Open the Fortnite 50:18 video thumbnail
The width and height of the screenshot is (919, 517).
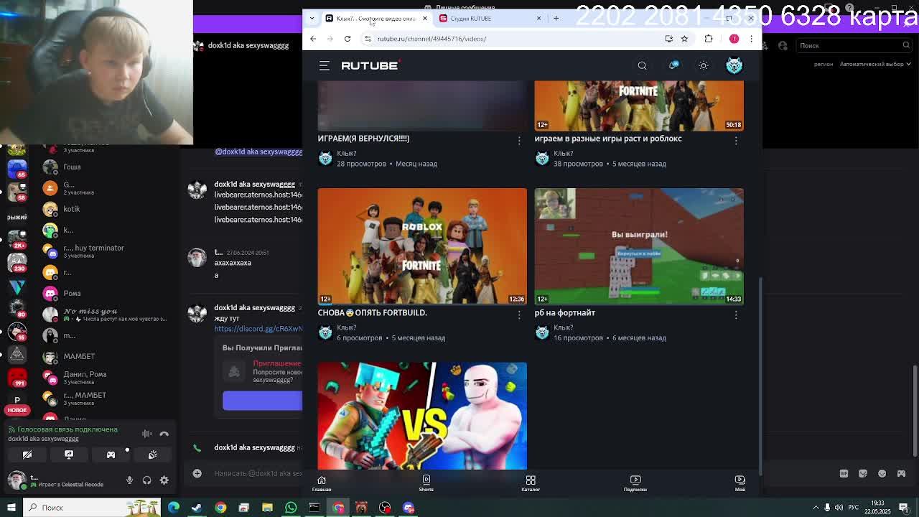(639, 106)
